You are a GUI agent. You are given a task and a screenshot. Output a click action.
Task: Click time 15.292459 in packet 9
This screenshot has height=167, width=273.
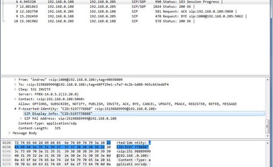28,16
